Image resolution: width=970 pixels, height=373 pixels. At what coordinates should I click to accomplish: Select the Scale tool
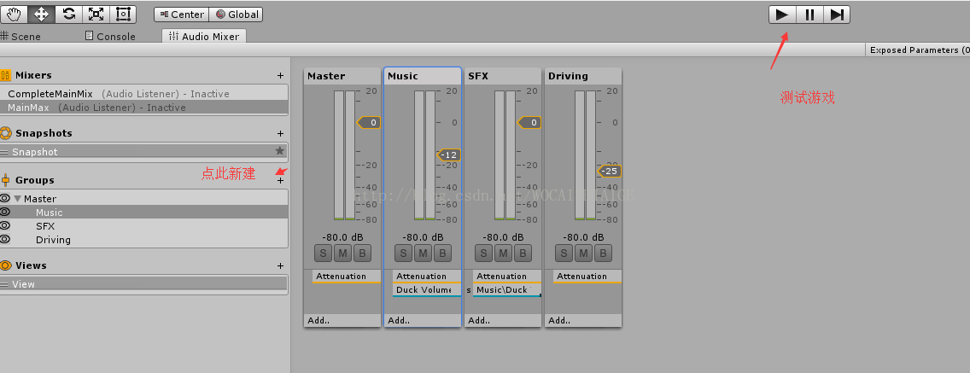[96, 14]
